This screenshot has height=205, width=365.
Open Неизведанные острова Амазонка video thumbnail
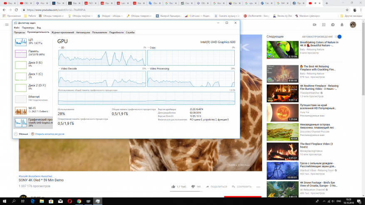tap(282, 132)
